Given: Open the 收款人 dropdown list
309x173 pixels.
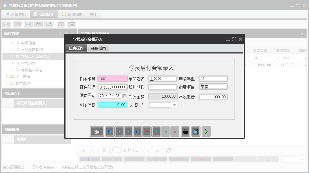Looking at the screenshot, I should pos(174,105).
